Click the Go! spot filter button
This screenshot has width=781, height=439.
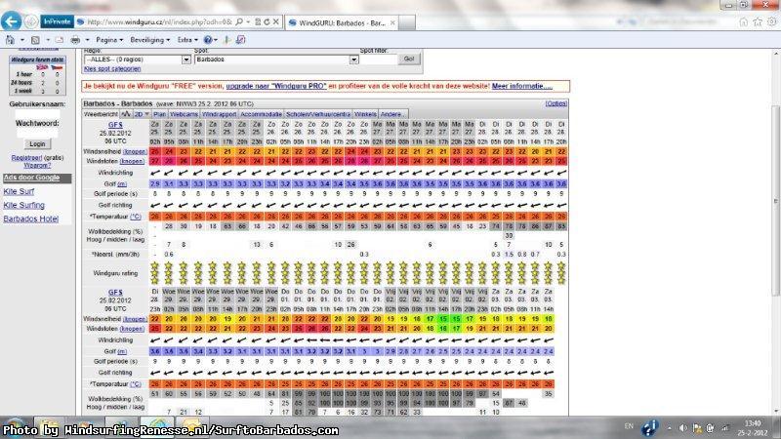coord(409,60)
